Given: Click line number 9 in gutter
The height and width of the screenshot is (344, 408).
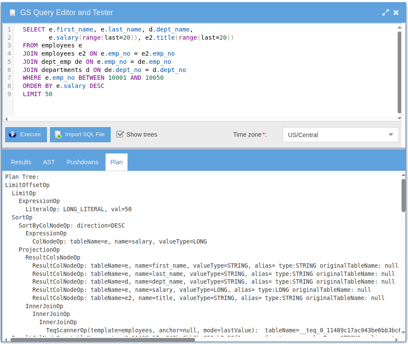Looking at the screenshot, I should [x=9, y=94].
